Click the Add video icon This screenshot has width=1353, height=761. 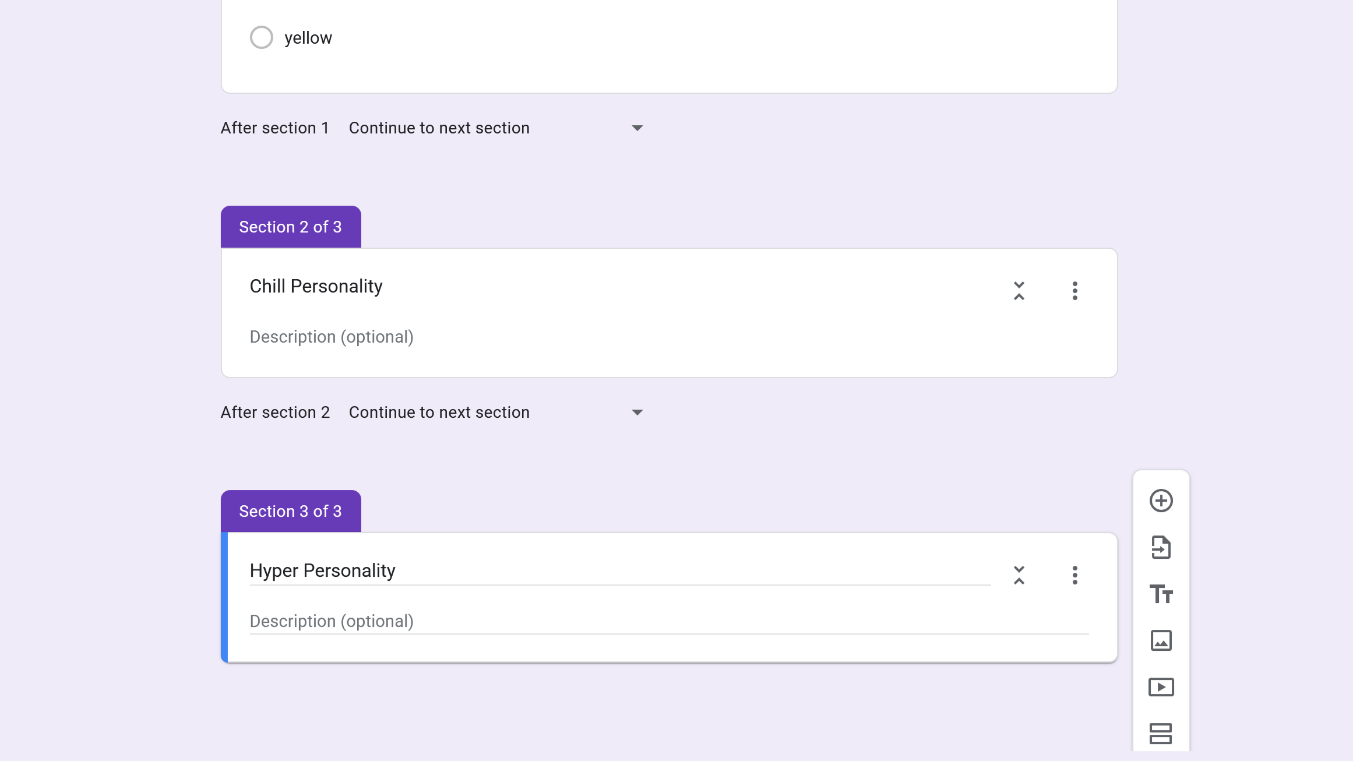click(x=1161, y=687)
